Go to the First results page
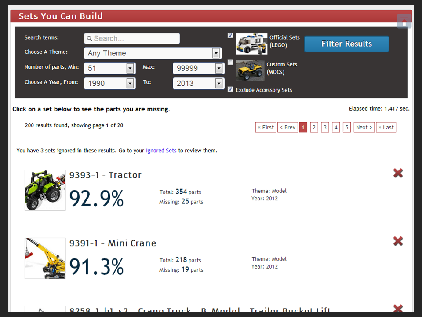422x317 pixels. click(266, 127)
